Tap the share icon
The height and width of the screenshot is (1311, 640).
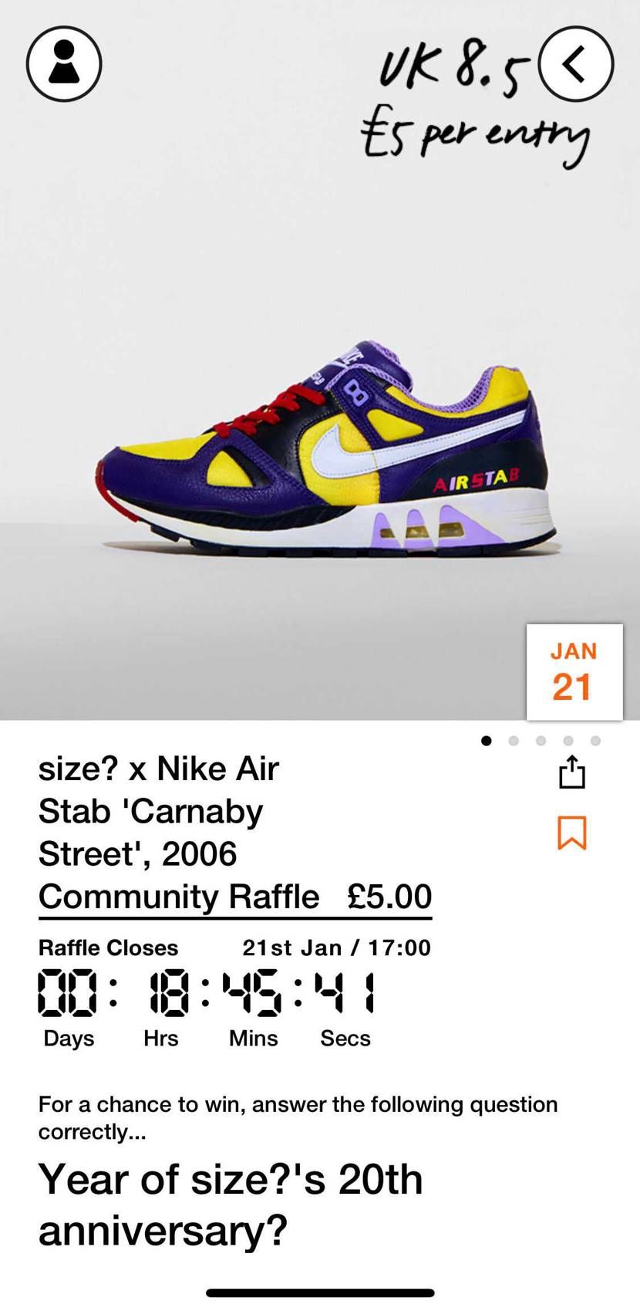(572, 772)
